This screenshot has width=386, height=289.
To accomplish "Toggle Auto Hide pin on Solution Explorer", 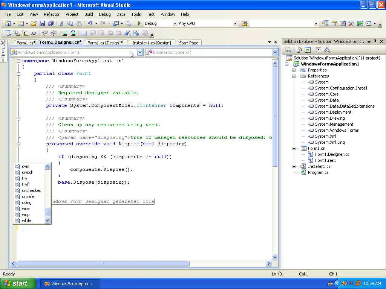I will tap(375, 41).
